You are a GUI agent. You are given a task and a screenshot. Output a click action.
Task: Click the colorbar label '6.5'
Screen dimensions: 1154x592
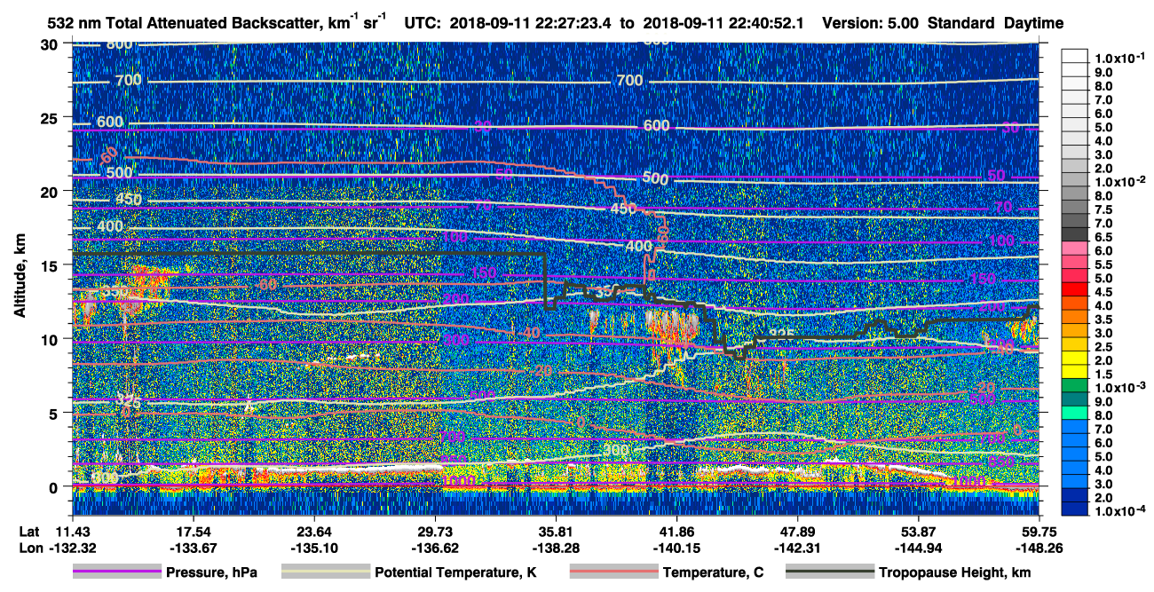[x=1103, y=237]
